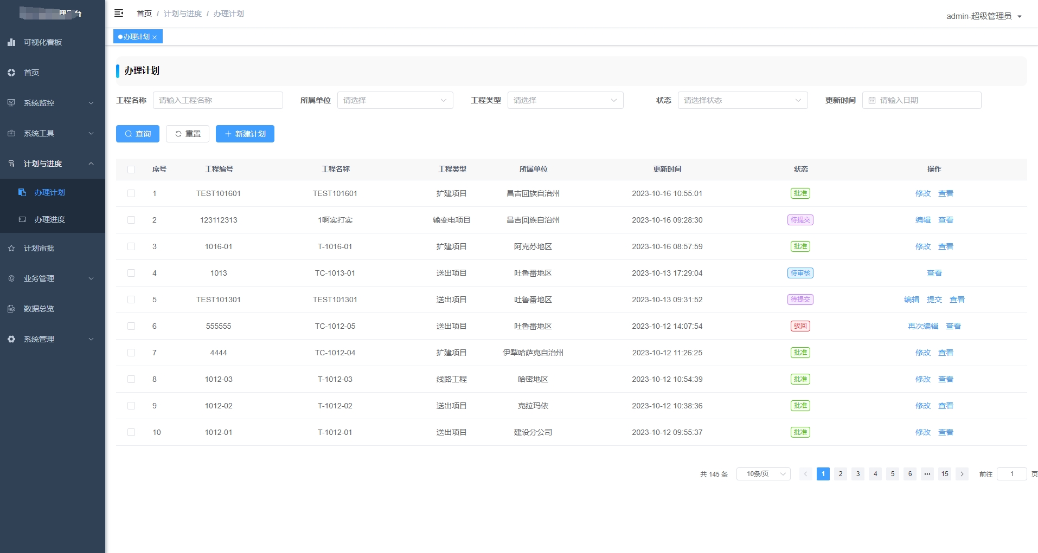Click the 可视化看板 chart icon in the sidebar
Image resolution: width=1038 pixels, height=553 pixels.
click(x=11, y=42)
